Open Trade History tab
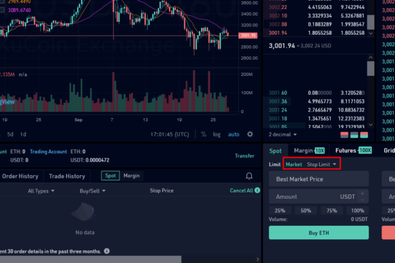The height and width of the screenshot is (263, 395). point(67,176)
